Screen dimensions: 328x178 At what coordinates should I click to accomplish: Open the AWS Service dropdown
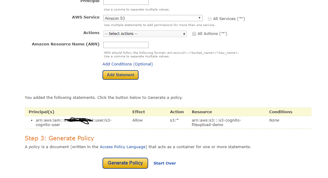(153, 18)
